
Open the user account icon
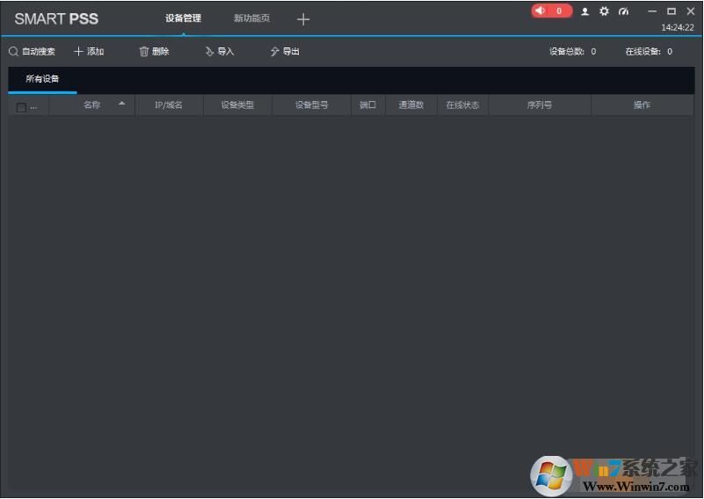pos(584,11)
